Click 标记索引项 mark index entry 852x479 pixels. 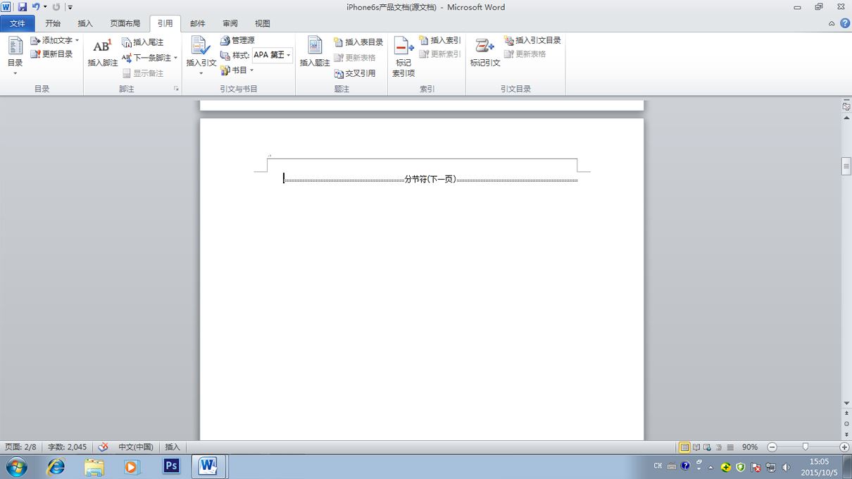403,56
